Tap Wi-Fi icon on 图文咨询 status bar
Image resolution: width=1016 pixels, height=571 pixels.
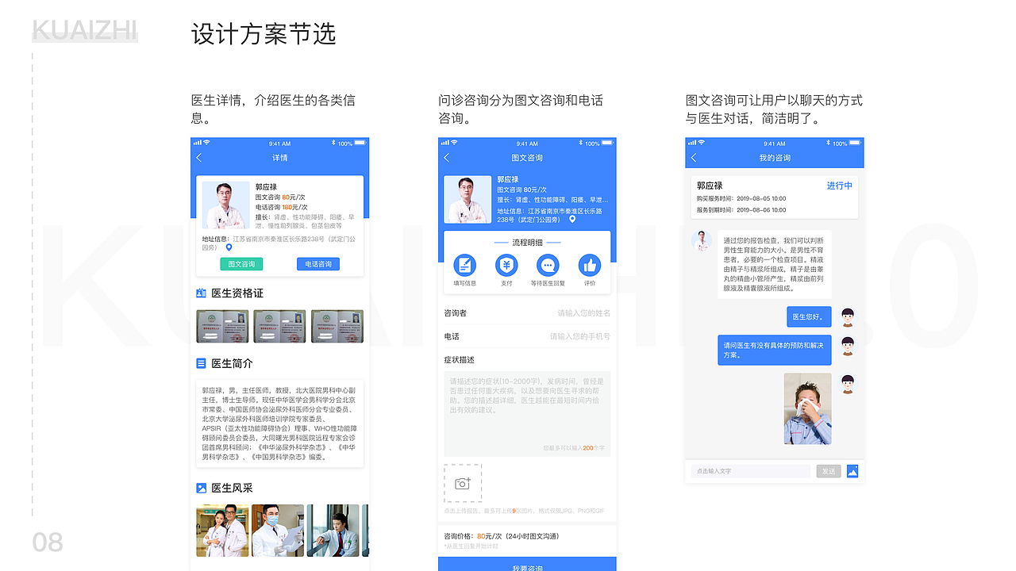coord(454,143)
